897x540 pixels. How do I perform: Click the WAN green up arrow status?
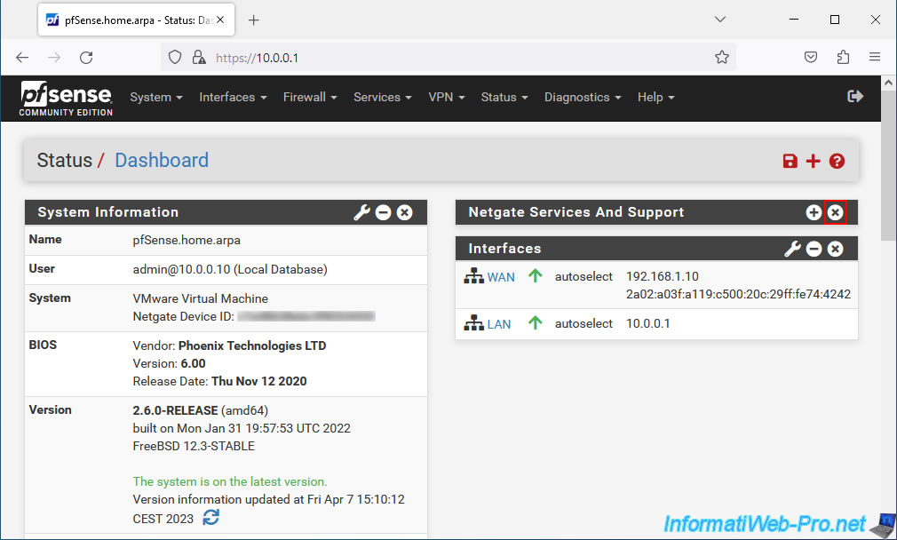coord(536,276)
